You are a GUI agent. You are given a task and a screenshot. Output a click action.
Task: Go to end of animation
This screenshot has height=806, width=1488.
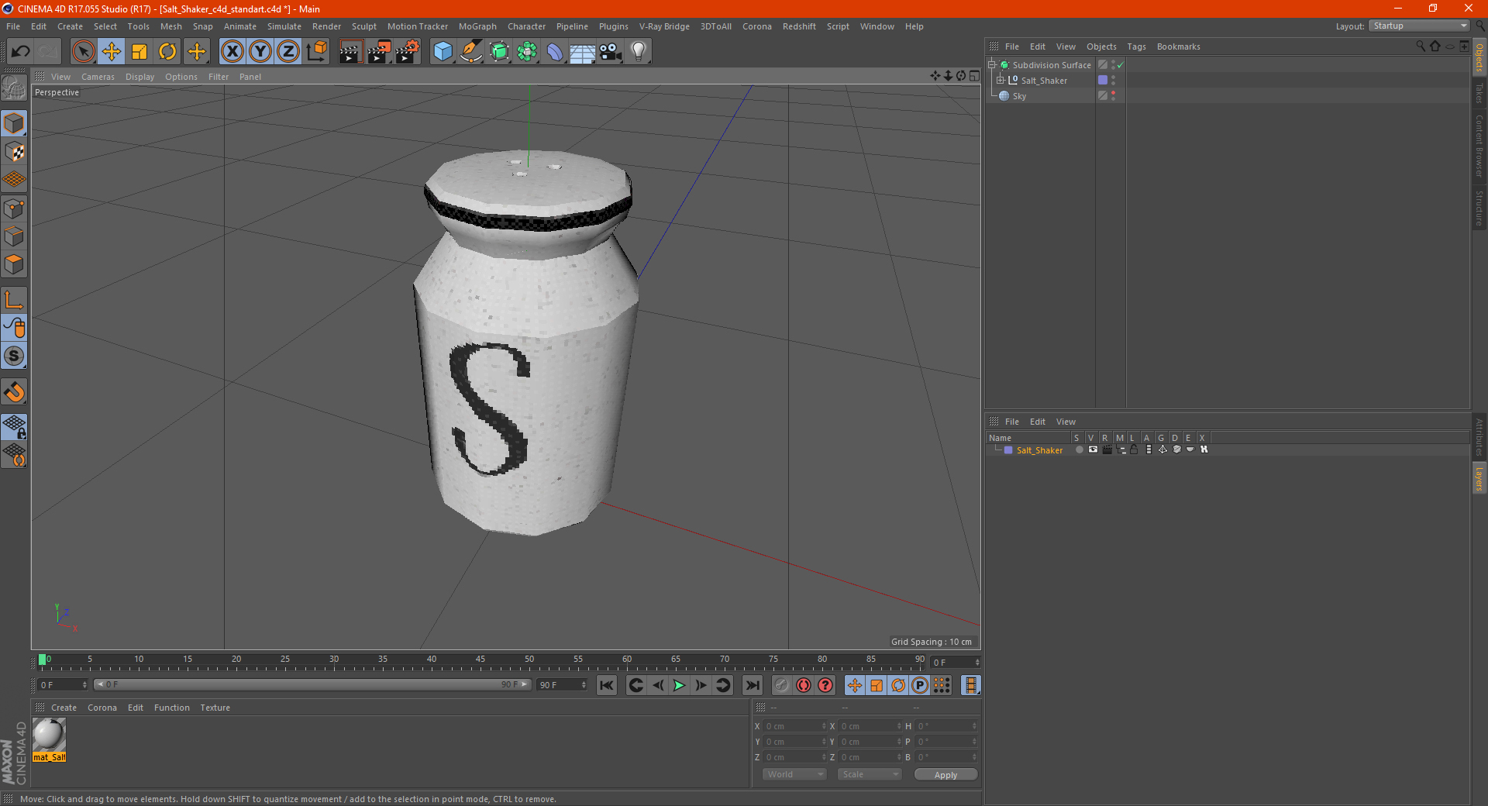[752, 685]
